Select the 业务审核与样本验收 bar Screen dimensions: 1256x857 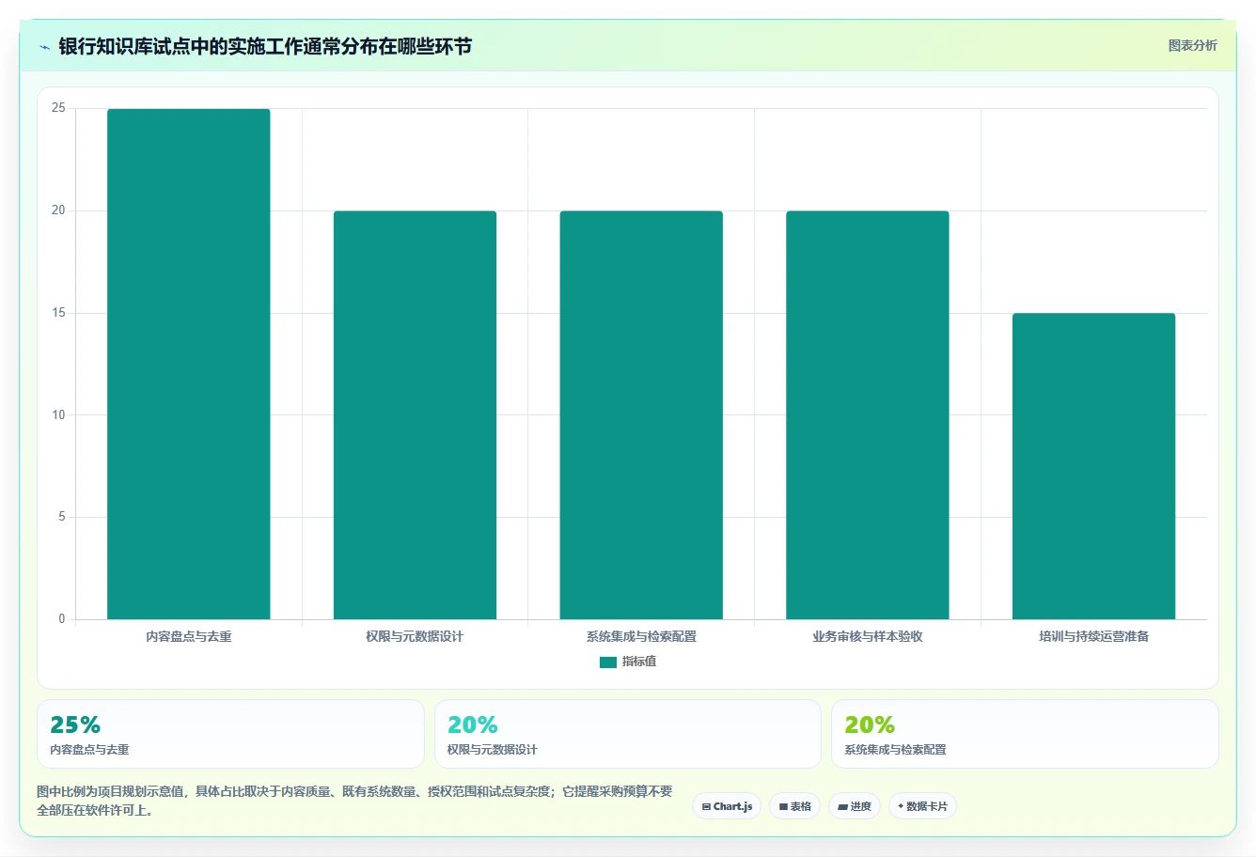click(x=868, y=415)
